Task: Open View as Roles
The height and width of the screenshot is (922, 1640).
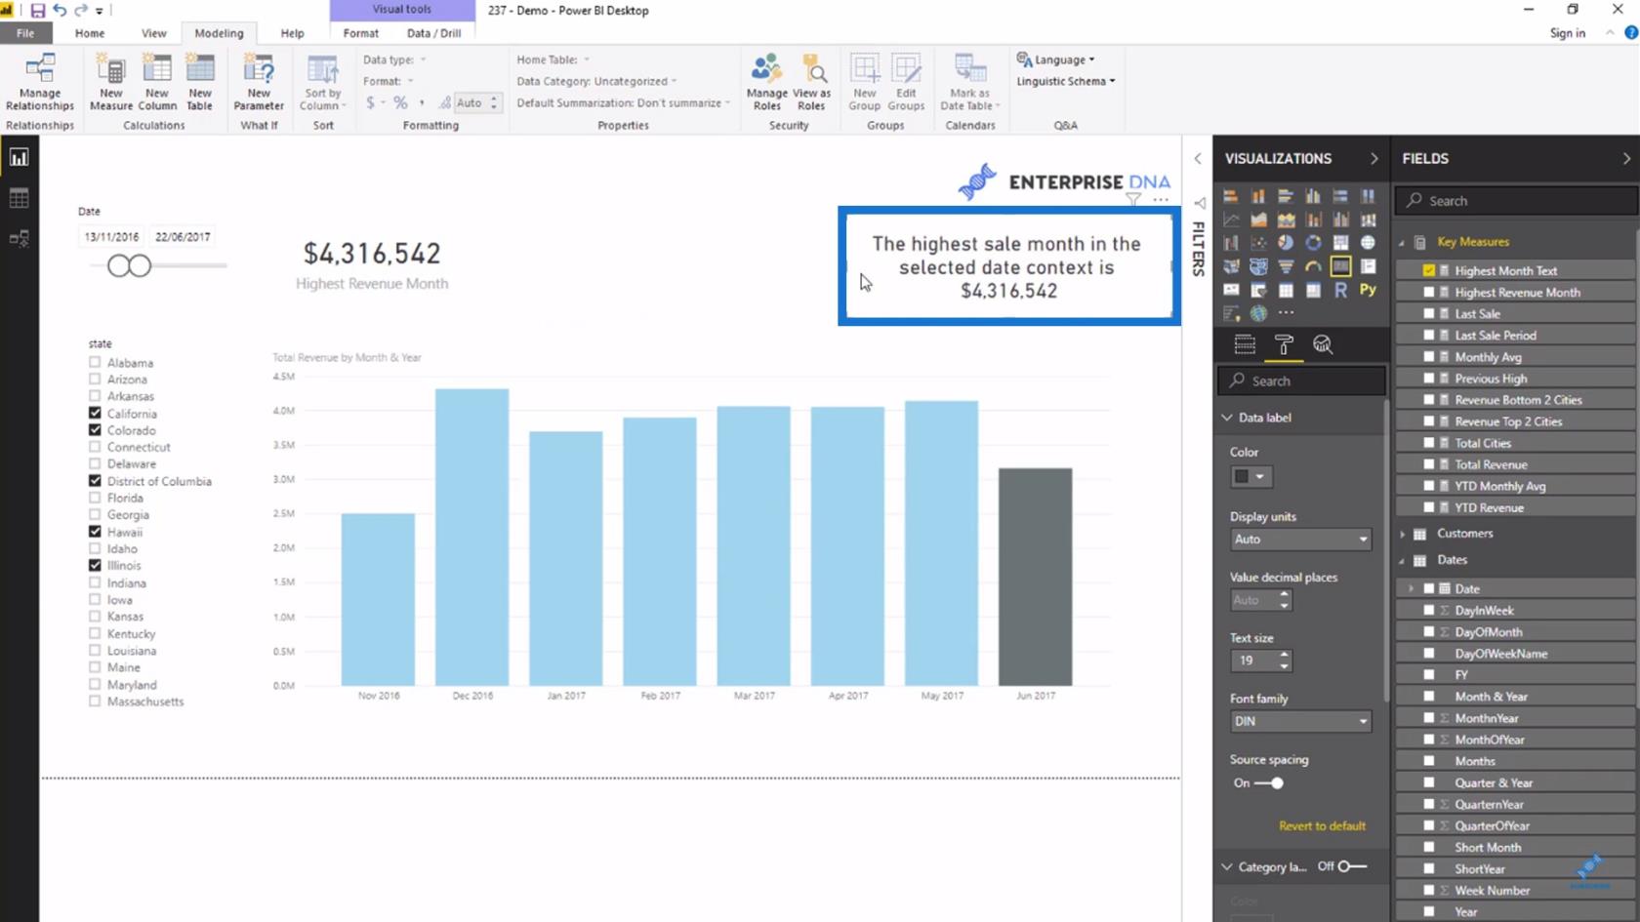Action: point(811,83)
